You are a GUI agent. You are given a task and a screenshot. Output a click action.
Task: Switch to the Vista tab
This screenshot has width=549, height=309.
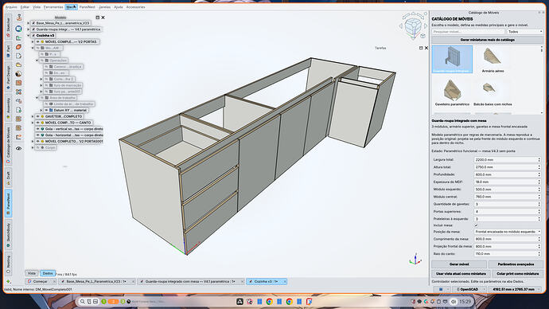pyautogui.click(x=32, y=273)
